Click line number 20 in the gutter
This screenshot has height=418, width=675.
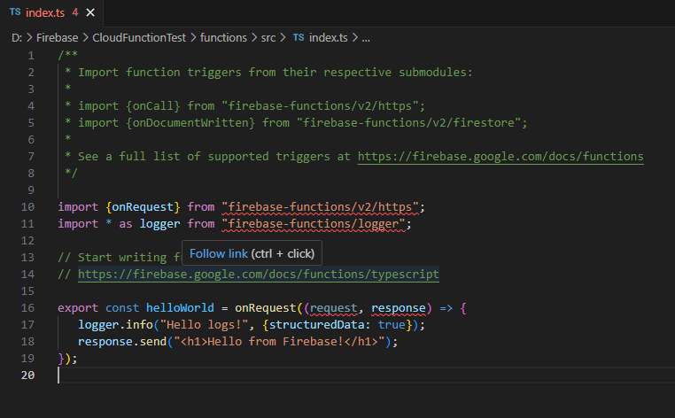tap(27, 375)
